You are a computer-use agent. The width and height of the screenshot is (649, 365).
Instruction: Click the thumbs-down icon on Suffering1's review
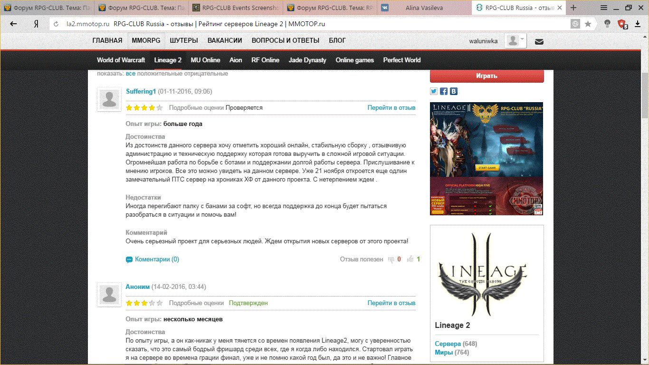point(391,259)
